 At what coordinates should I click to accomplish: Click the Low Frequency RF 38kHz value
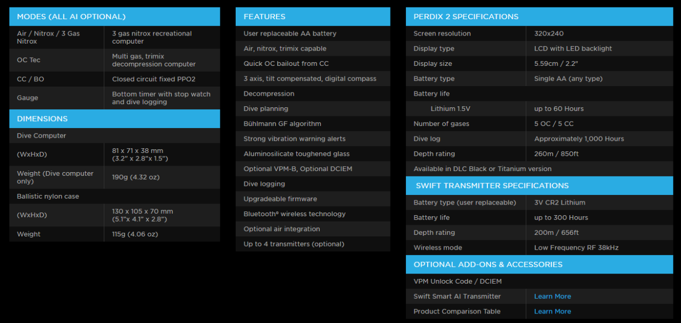(576, 248)
